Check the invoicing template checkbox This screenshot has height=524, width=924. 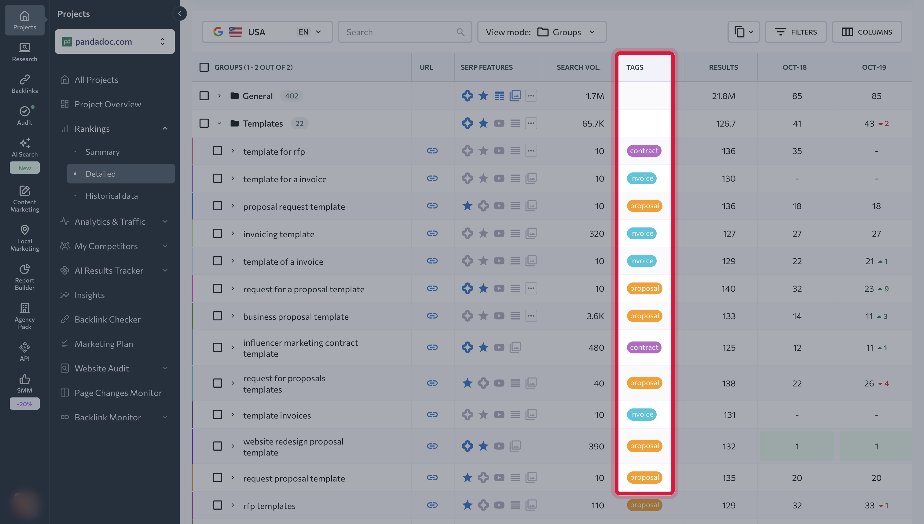(x=217, y=234)
